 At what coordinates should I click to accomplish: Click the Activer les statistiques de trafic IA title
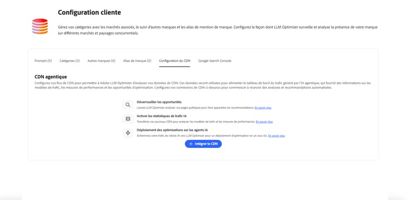click(x=162, y=116)
